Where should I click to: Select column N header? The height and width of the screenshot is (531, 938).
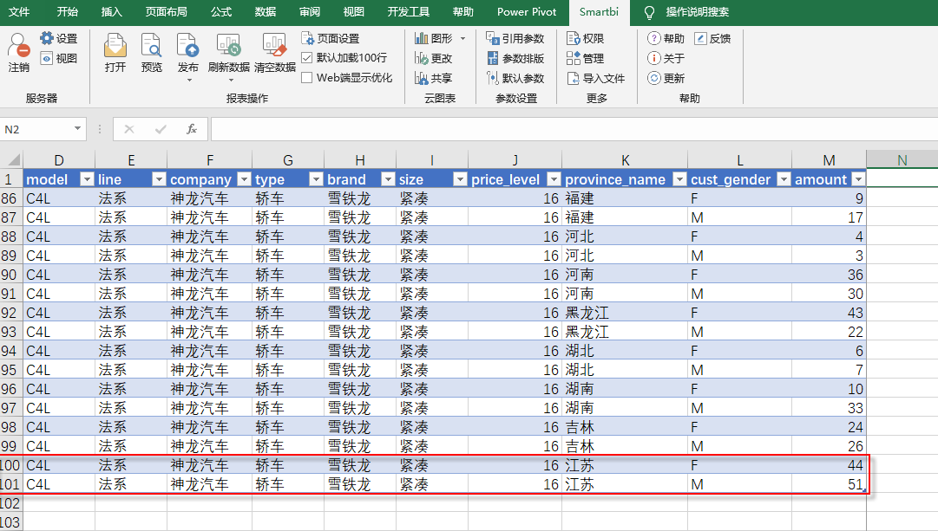(902, 160)
